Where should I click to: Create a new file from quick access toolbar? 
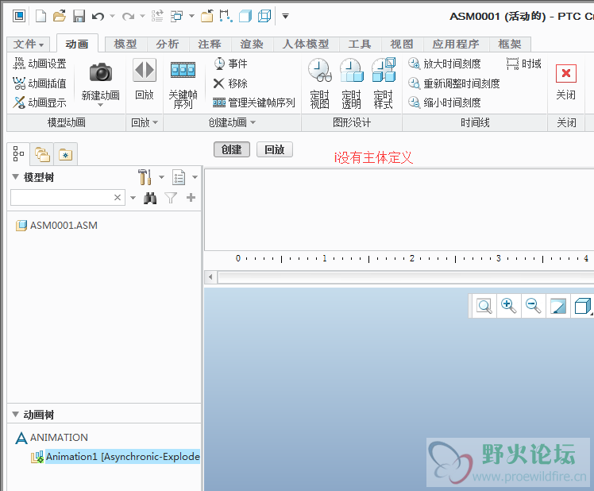(x=40, y=16)
